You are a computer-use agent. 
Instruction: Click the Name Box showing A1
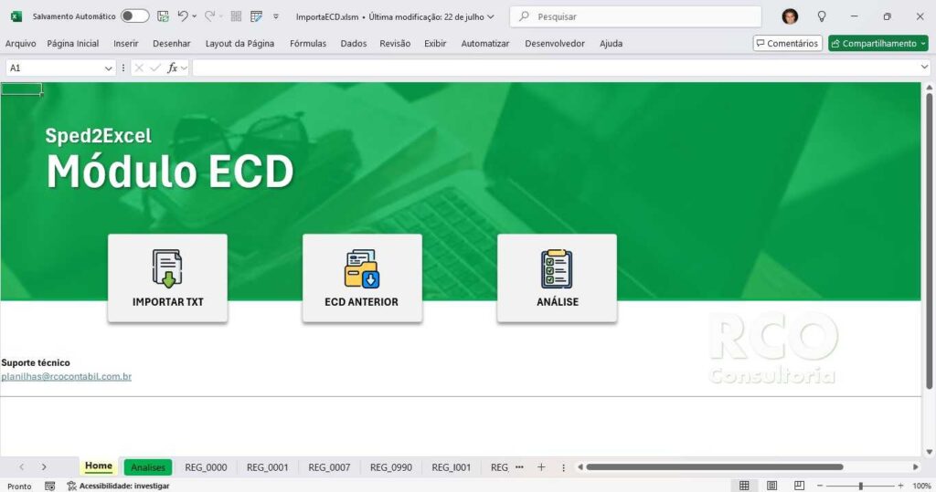tap(54, 68)
